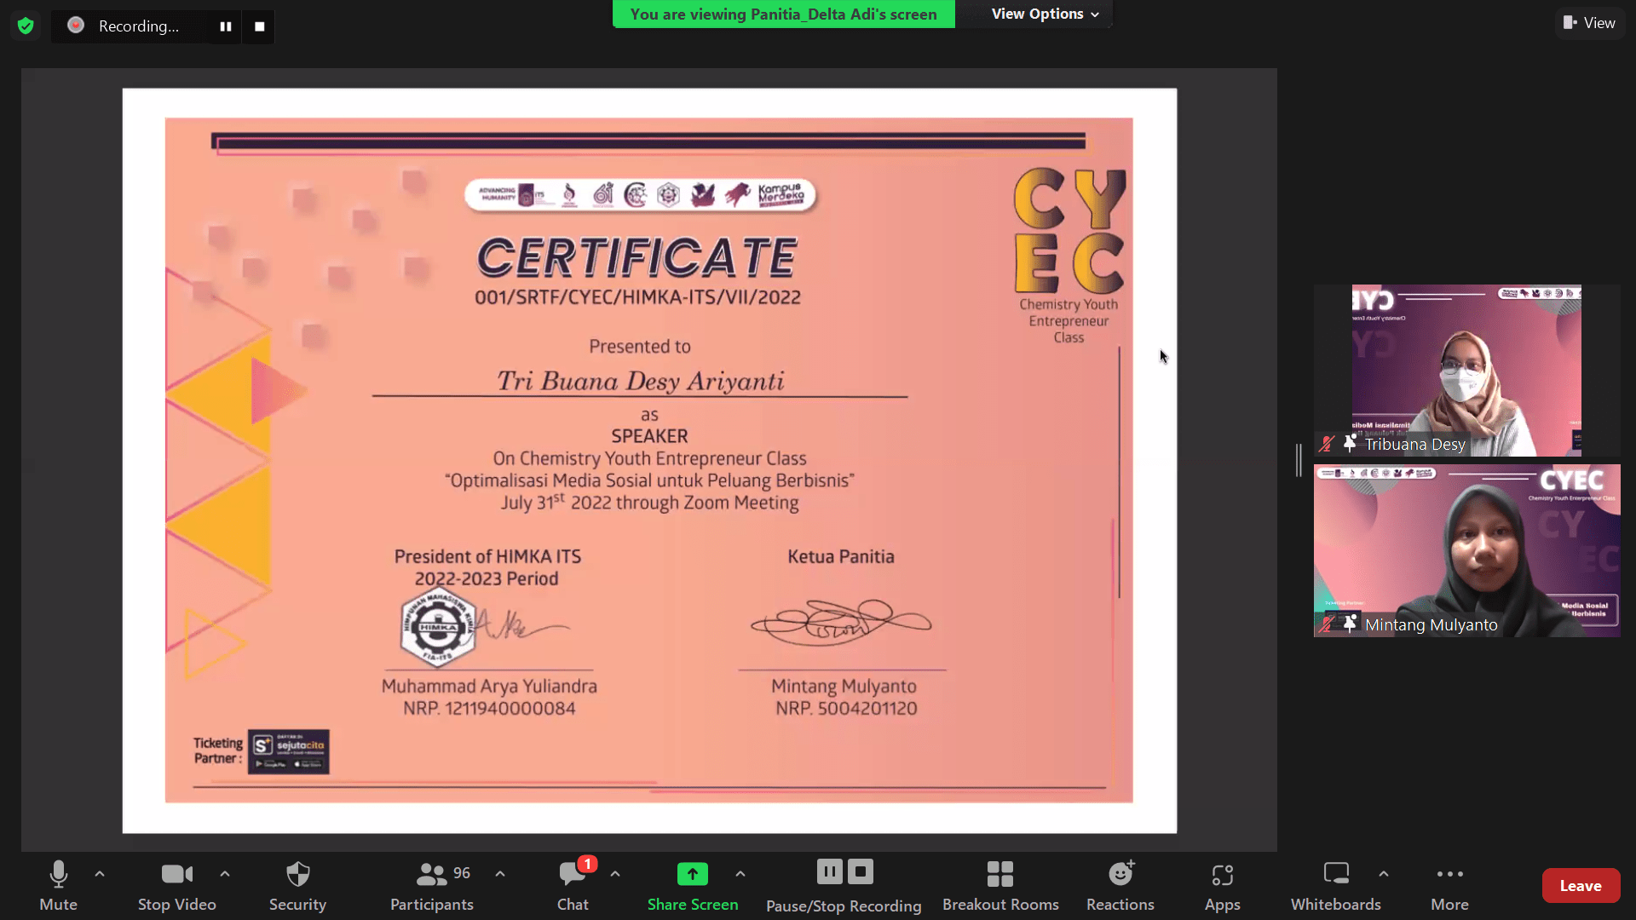The height and width of the screenshot is (920, 1636).
Task: Open the View Options dropdown
Action: click(x=1044, y=14)
